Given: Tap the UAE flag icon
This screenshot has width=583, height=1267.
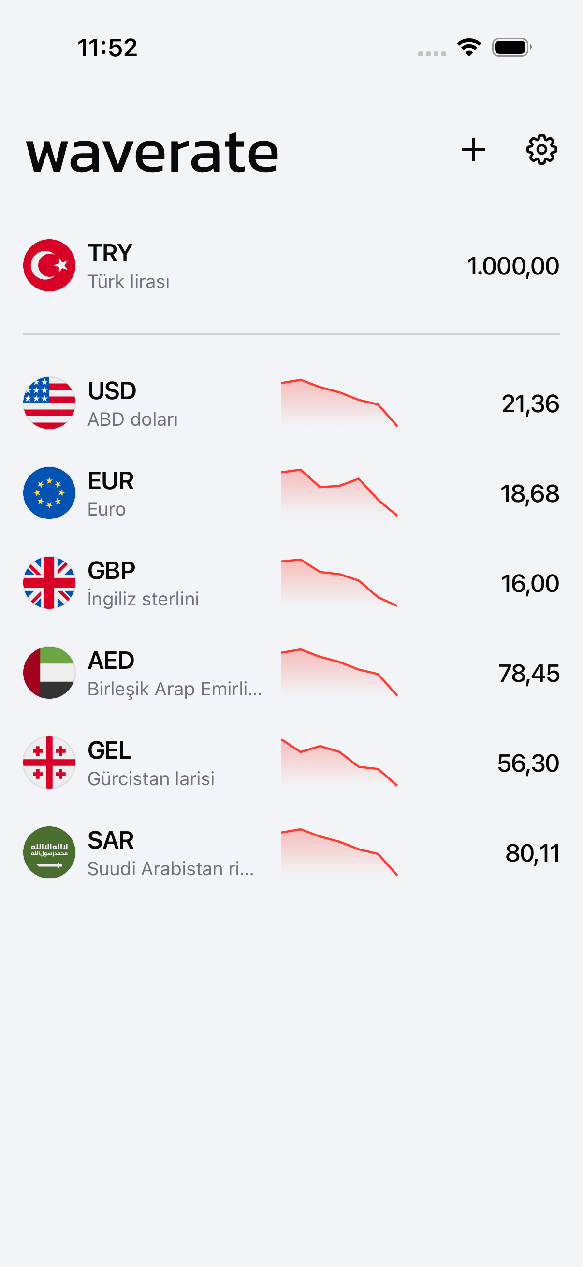Looking at the screenshot, I should pyautogui.click(x=49, y=673).
